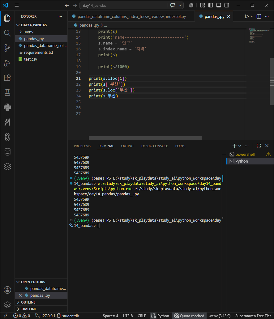Close the pandas_.py editor tab
Image resolution: width=274 pixels, height=319 pixels.
click(x=229, y=16)
